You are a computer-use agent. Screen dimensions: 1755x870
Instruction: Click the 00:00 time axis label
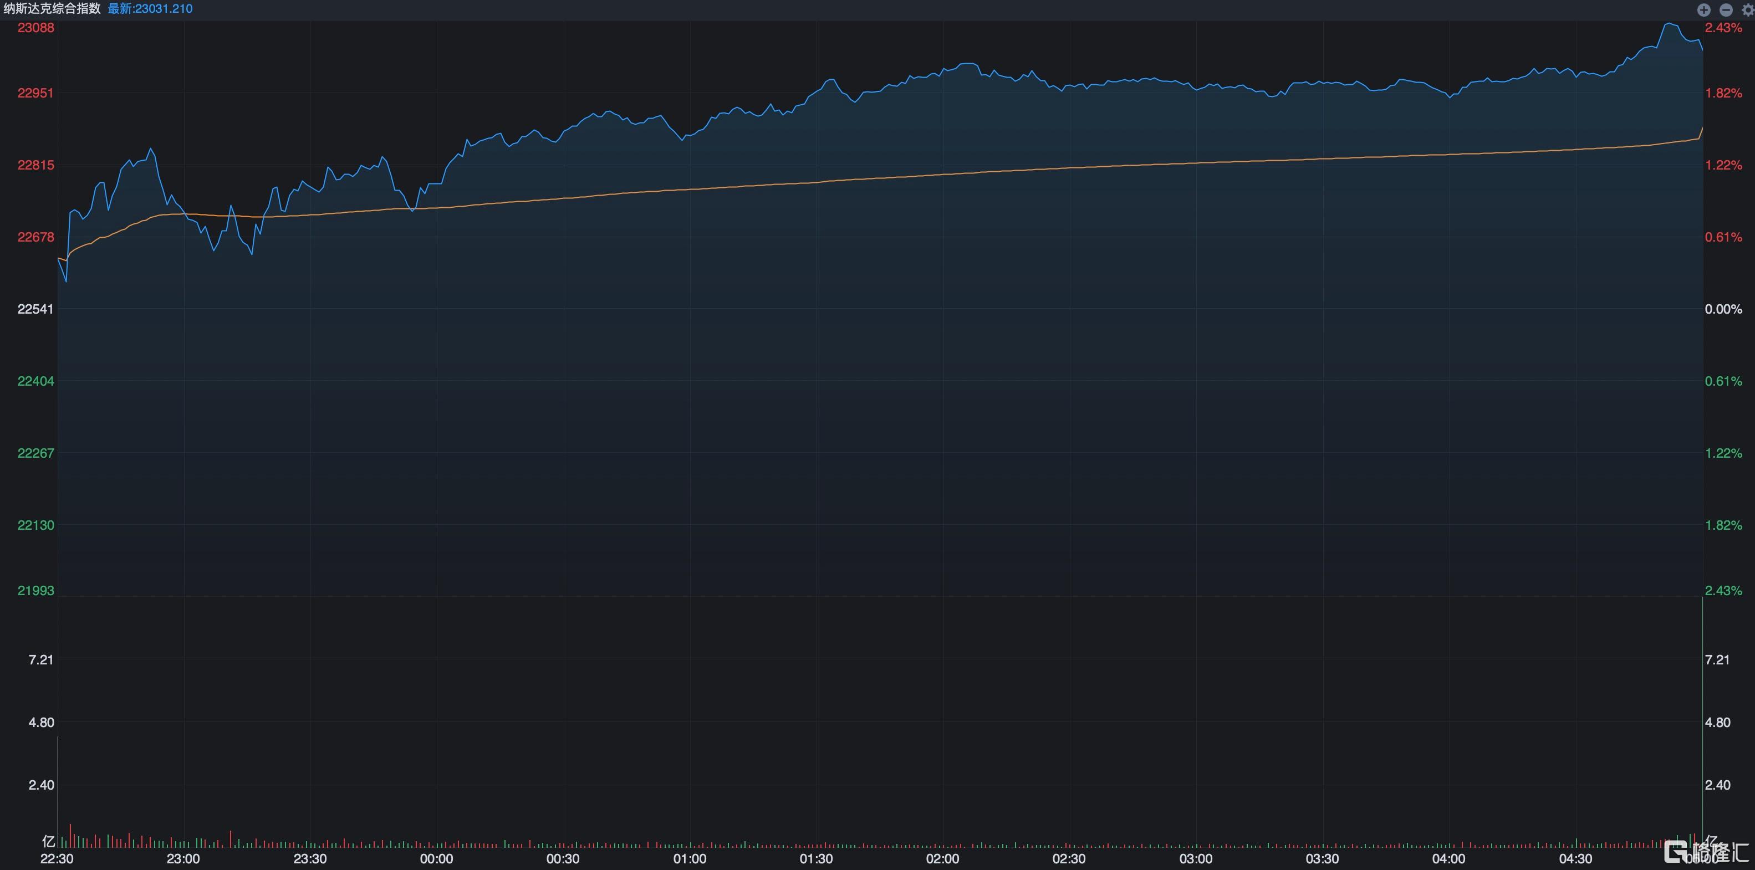(x=437, y=859)
